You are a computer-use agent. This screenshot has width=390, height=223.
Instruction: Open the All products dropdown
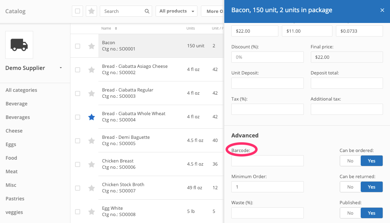pos(177,11)
